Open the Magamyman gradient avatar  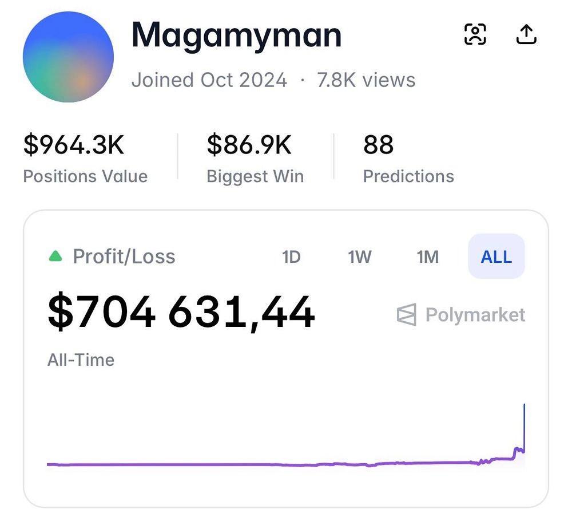click(68, 57)
